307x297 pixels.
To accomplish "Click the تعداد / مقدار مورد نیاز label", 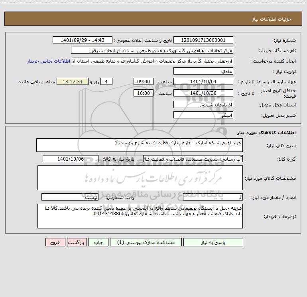I will tap(274, 198).
